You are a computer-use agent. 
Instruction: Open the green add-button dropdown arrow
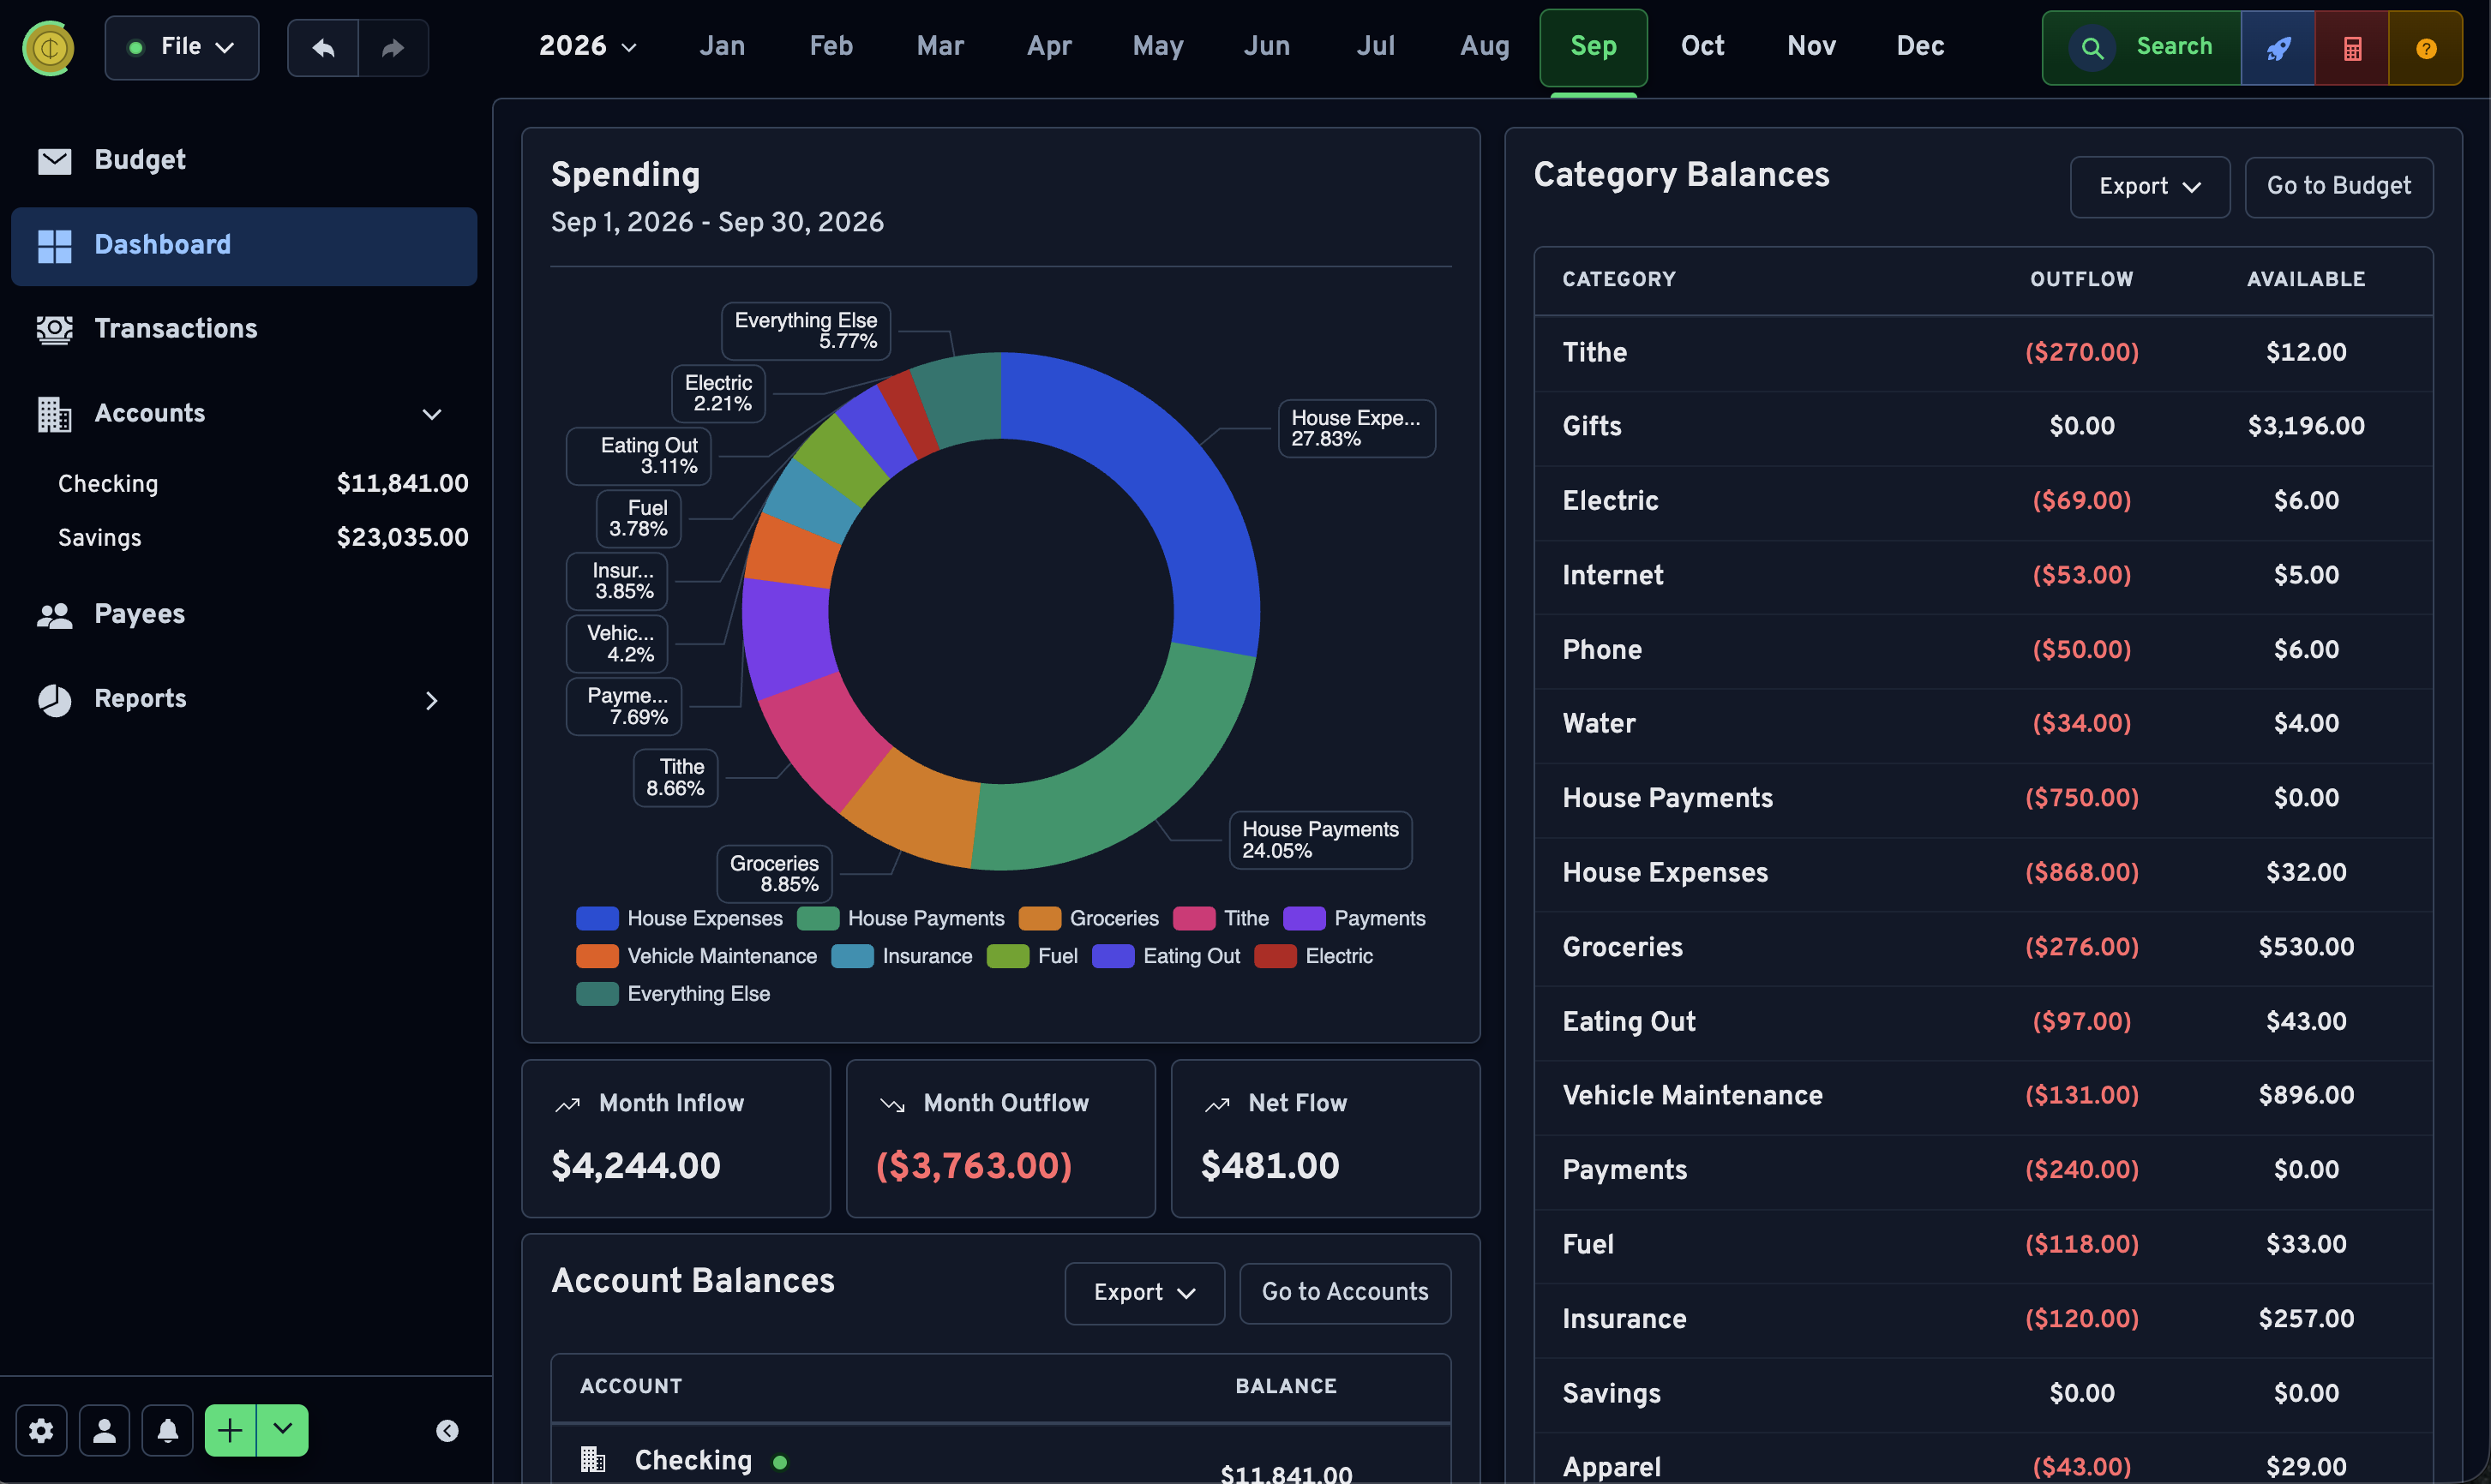[x=283, y=1430]
